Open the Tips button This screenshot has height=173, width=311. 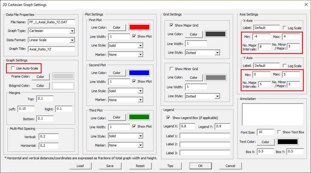pyautogui.click(x=170, y=166)
